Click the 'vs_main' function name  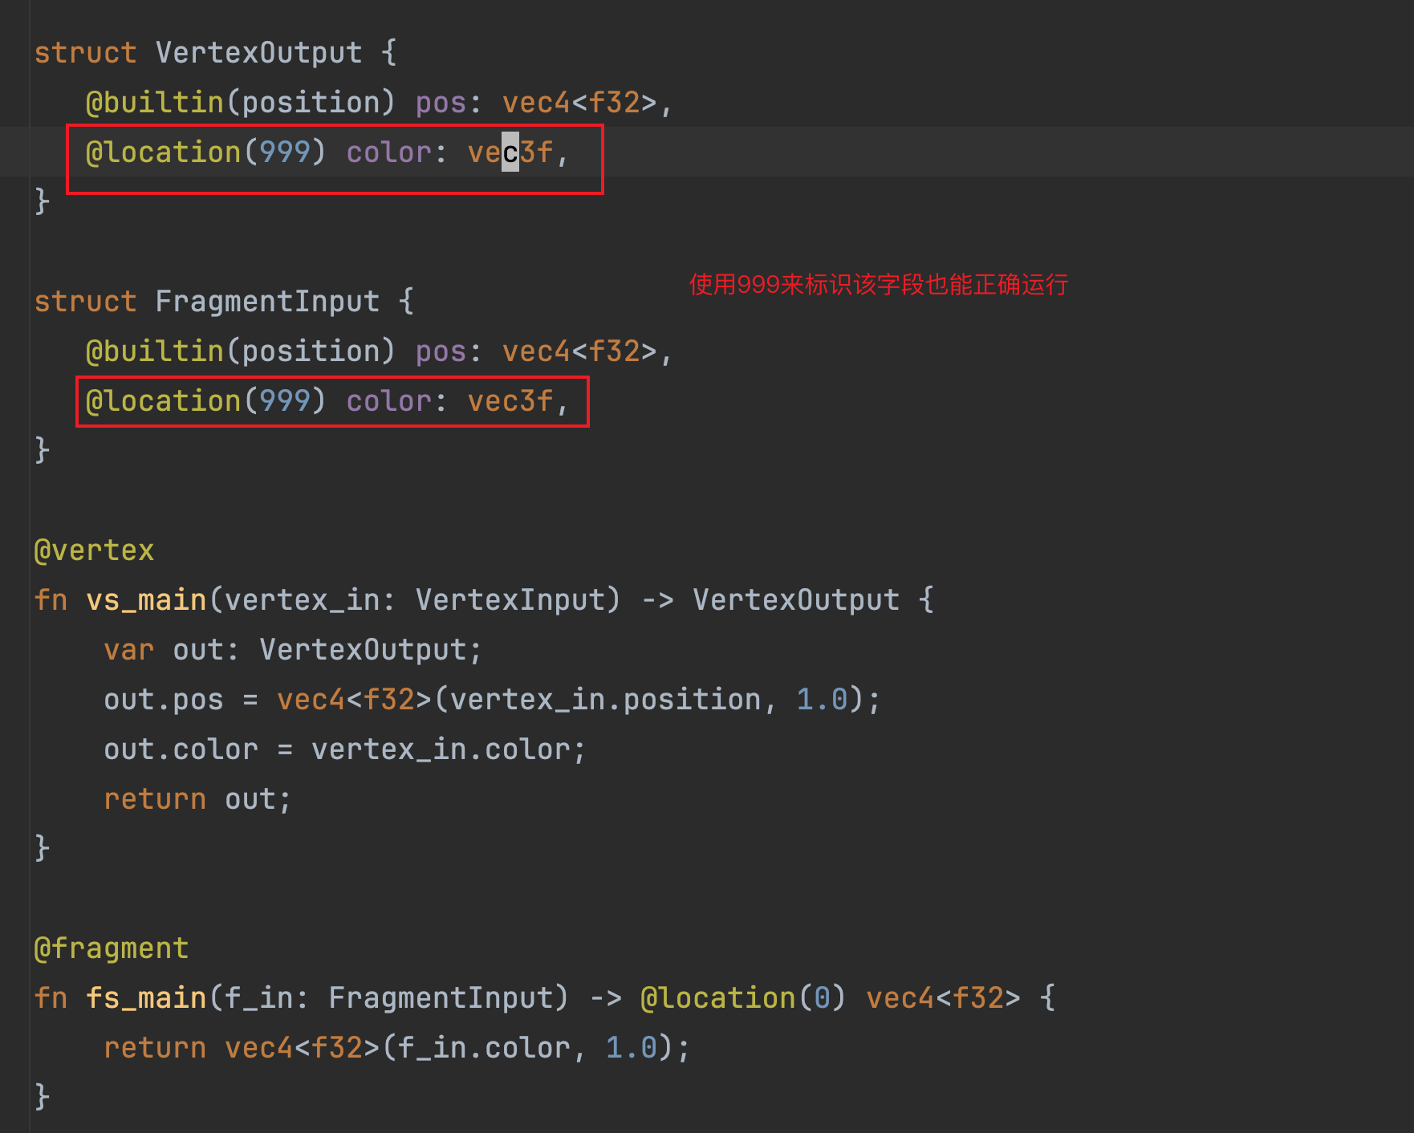147,600
